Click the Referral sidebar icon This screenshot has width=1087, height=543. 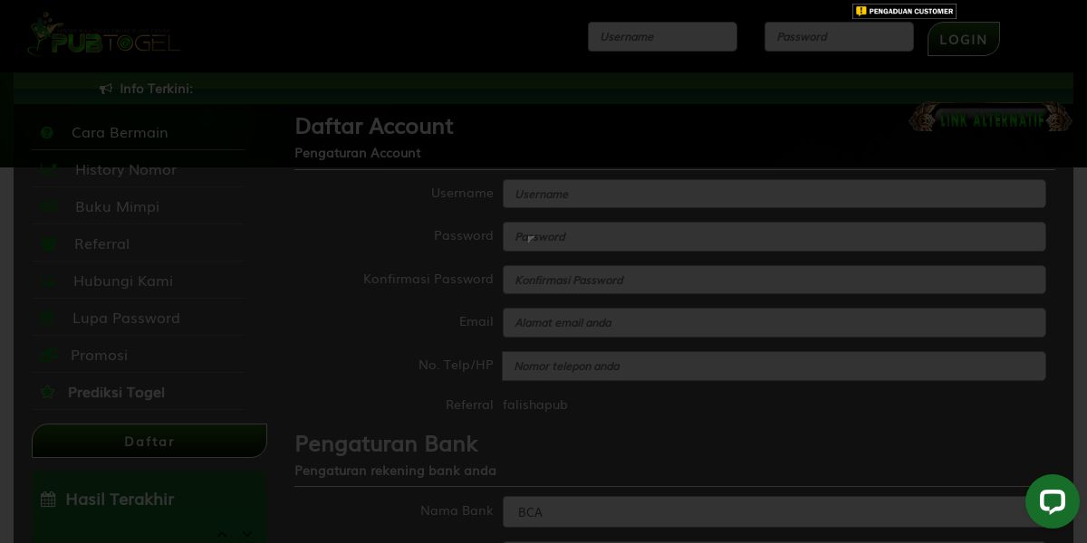tap(48, 243)
